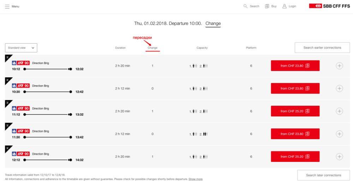Open the hamburger Menu icon
353x187 pixels.
(x=7, y=6)
